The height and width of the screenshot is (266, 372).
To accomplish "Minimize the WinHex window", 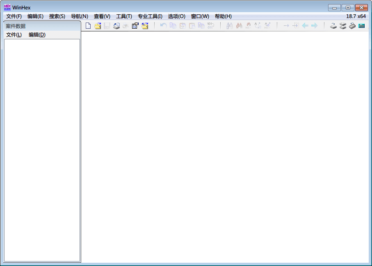I will (335, 8).
